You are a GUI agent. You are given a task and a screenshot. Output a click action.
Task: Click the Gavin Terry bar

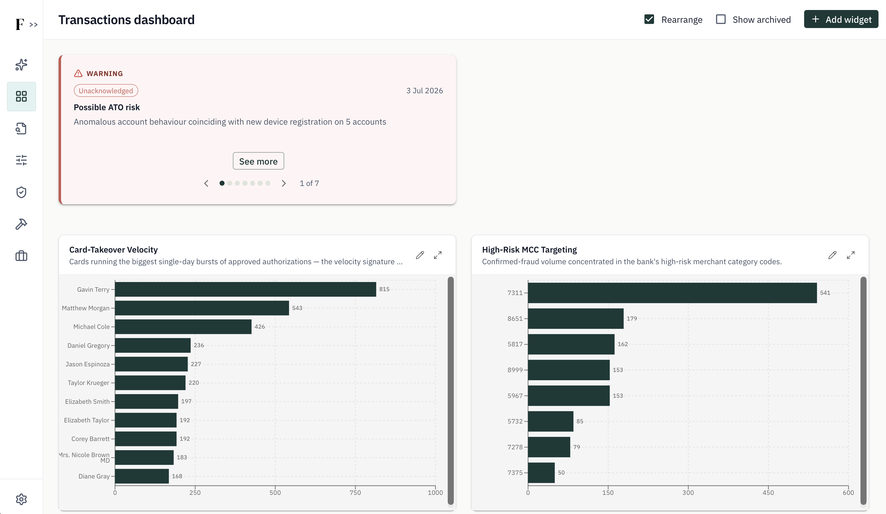pos(245,289)
